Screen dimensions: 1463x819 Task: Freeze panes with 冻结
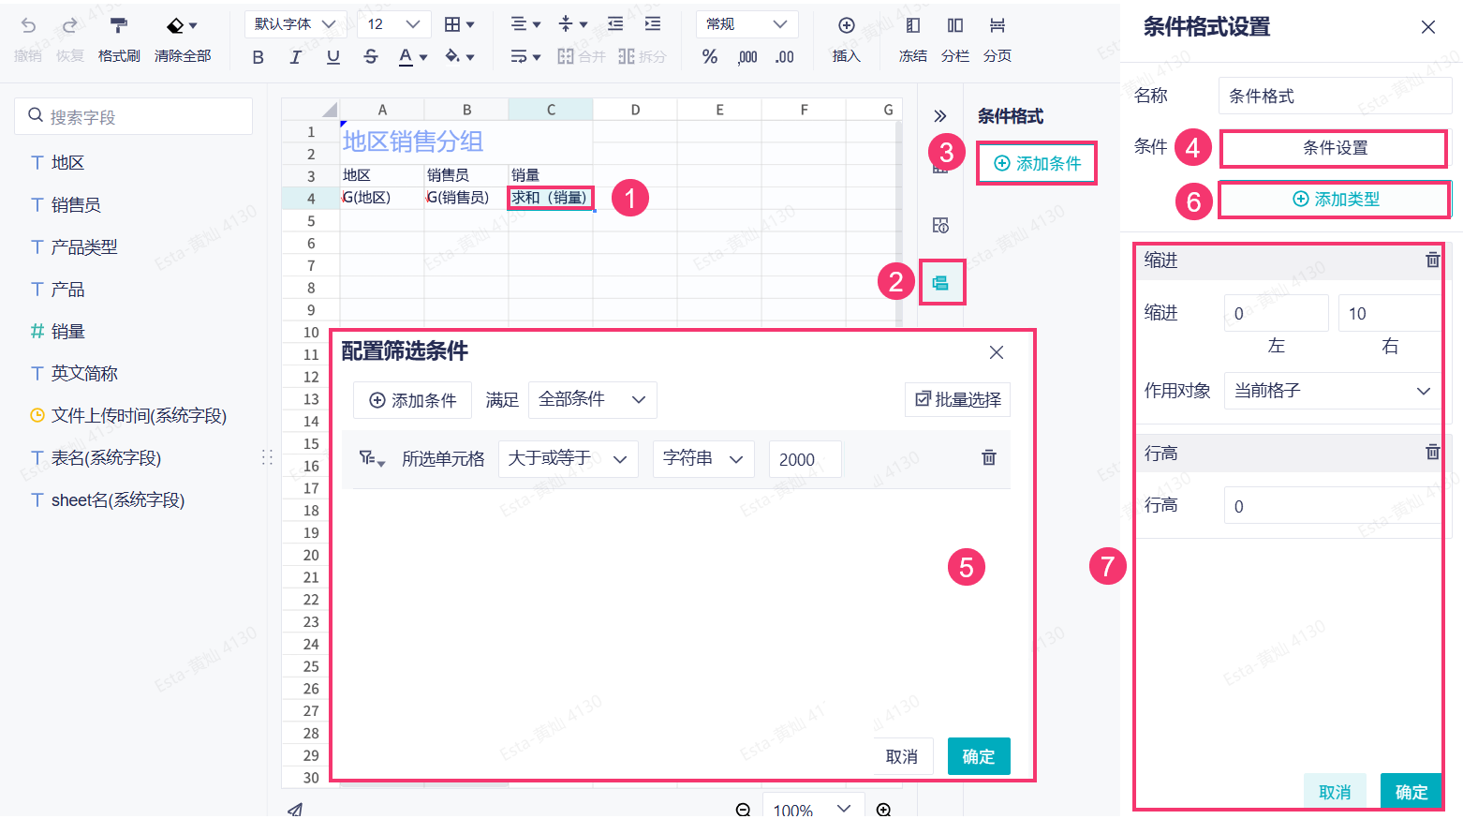click(913, 40)
